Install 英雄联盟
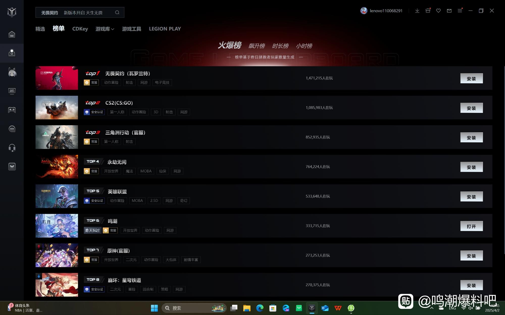The height and width of the screenshot is (315, 505). (x=471, y=197)
